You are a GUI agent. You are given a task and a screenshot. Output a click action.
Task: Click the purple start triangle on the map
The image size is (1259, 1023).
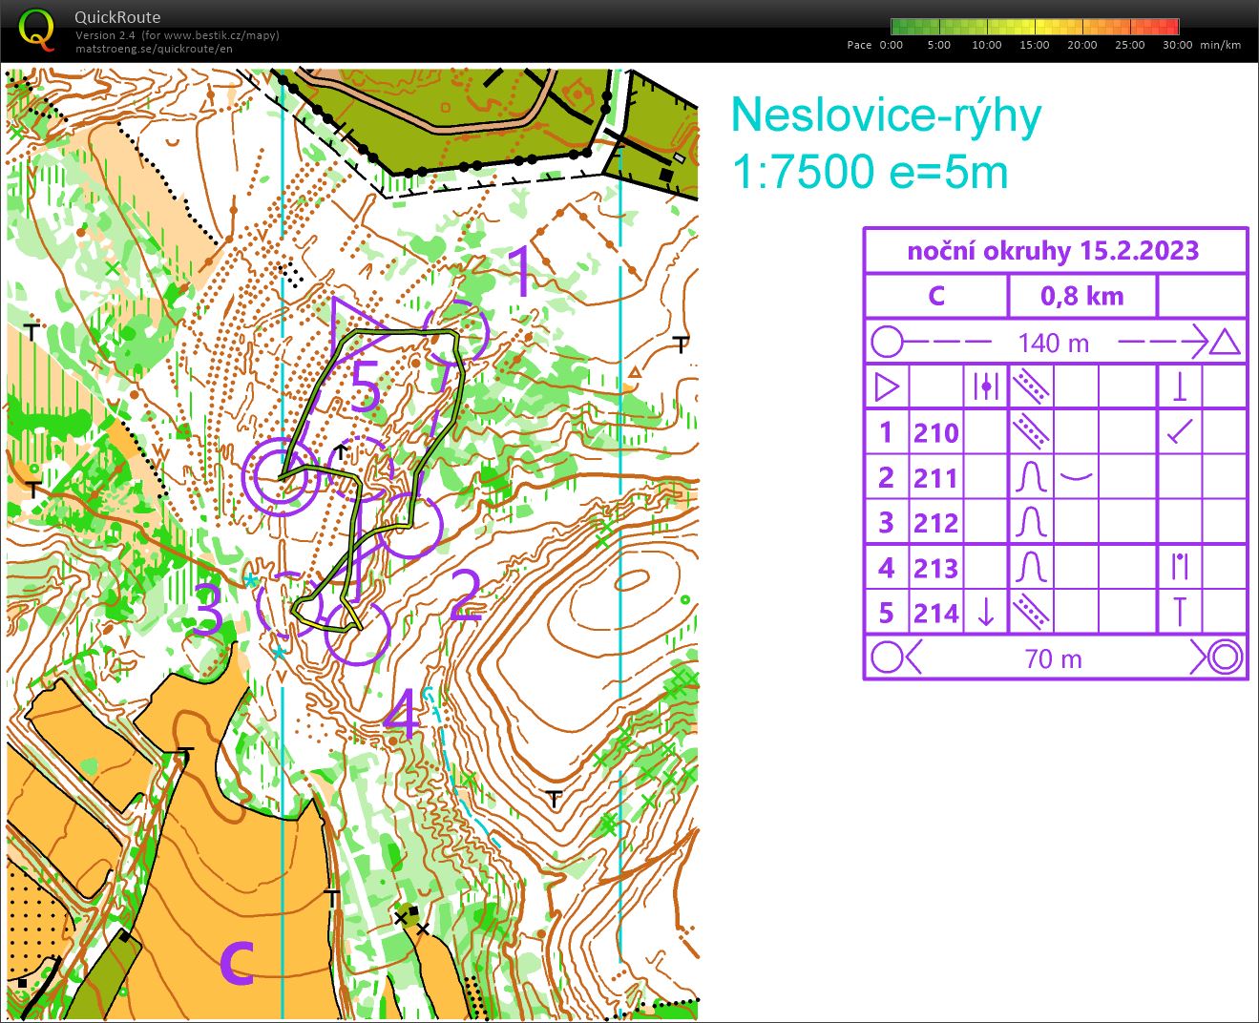[x=350, y=324]
